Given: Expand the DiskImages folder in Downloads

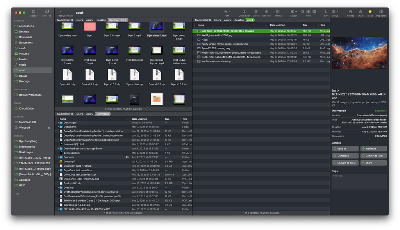Looking at the screenshot, I should point(58,122).
